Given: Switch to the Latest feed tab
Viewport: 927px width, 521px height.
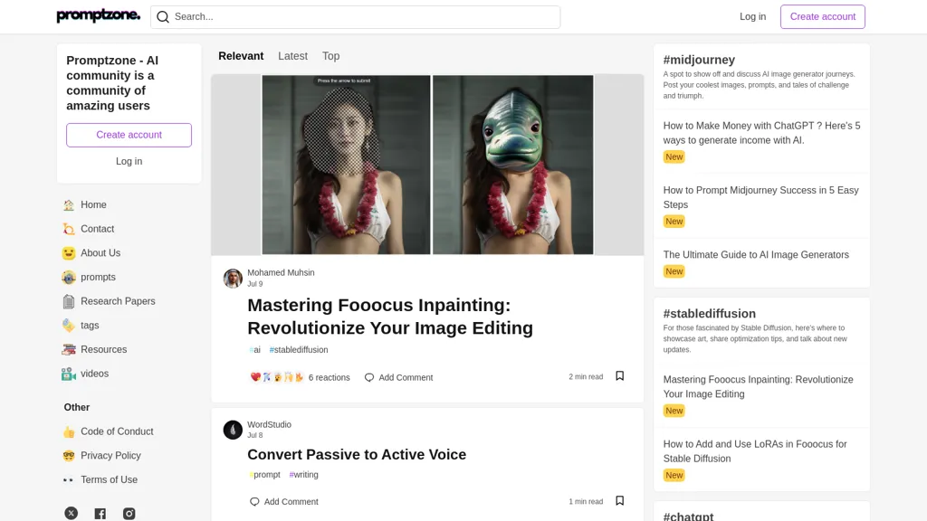Looking at the screenshot, I should 292,56.
